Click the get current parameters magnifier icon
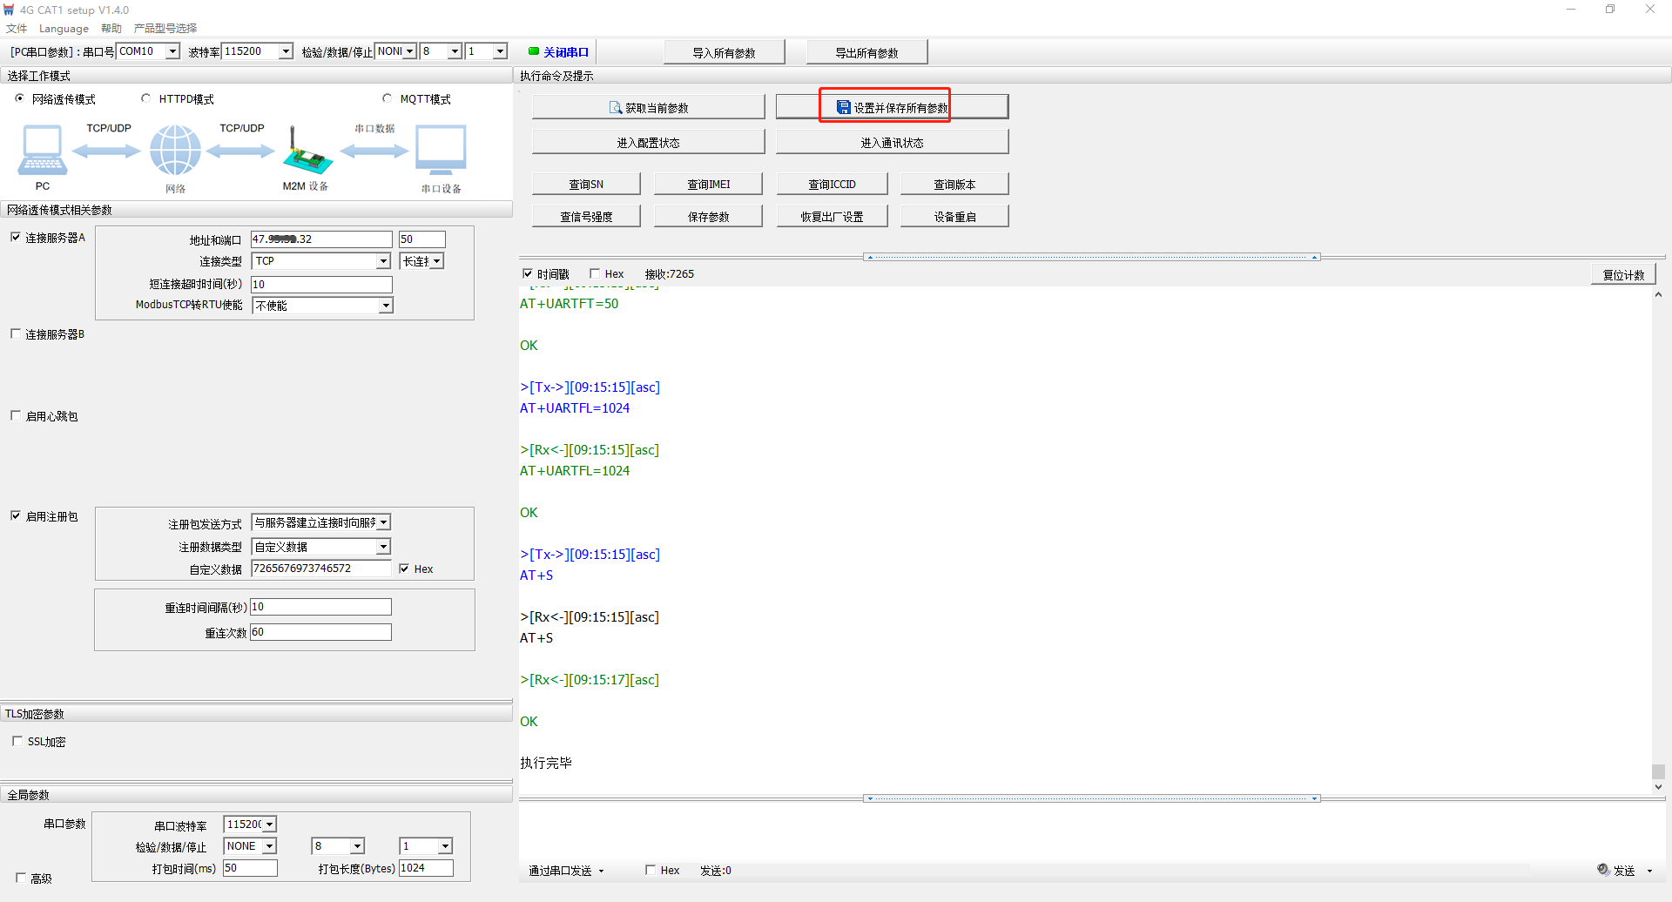This screenshot has height=902, width=1672. coord(616,108)
